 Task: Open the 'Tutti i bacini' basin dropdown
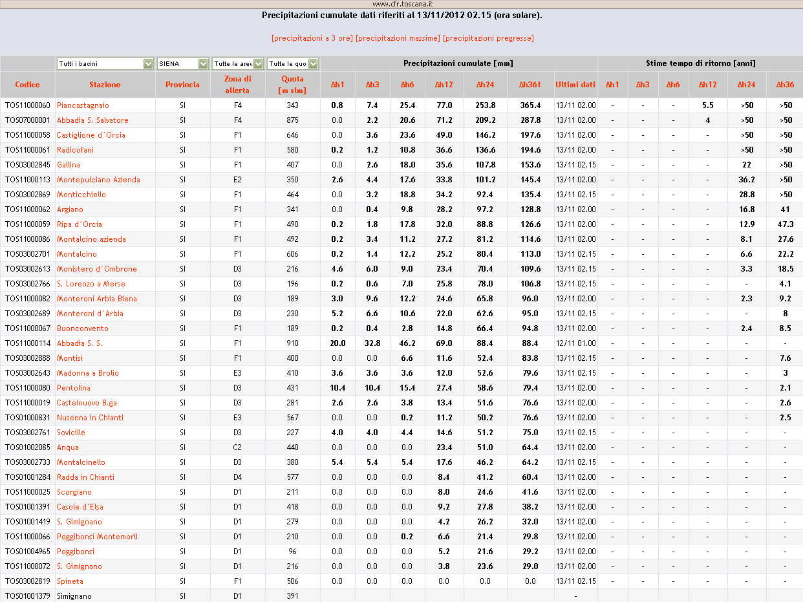point(104,63)
